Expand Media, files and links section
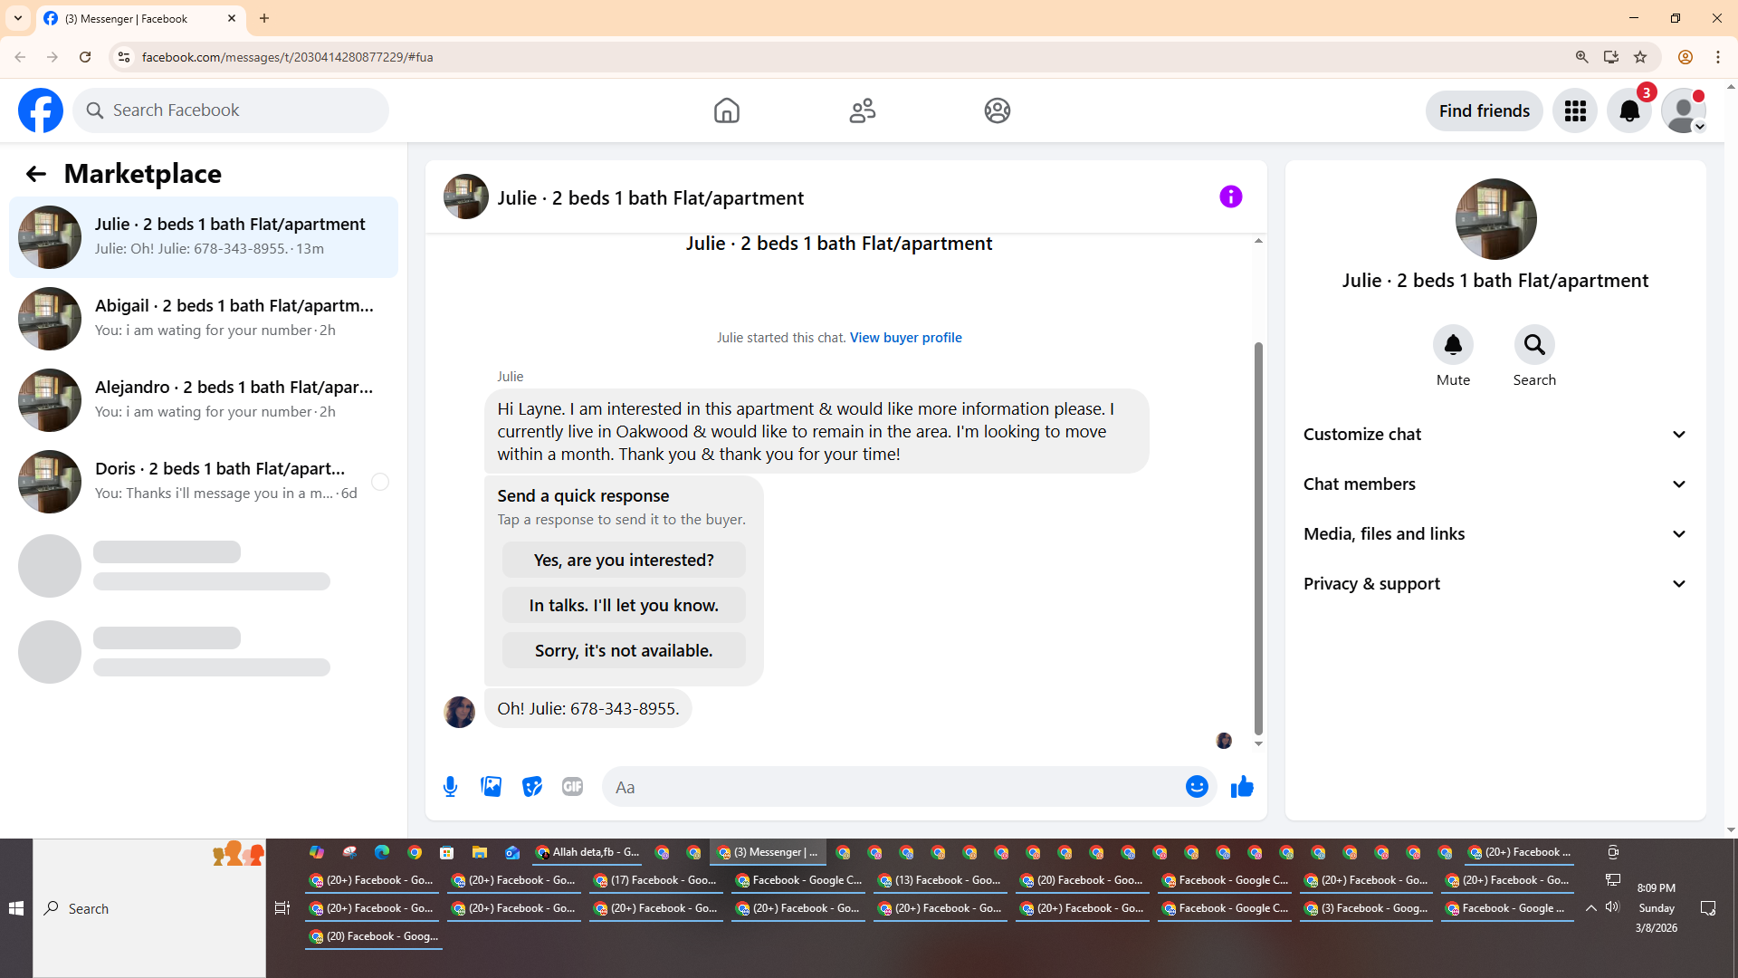Image resolution: width=1738 pixels, height=978 pixels. pos(1495,534)
